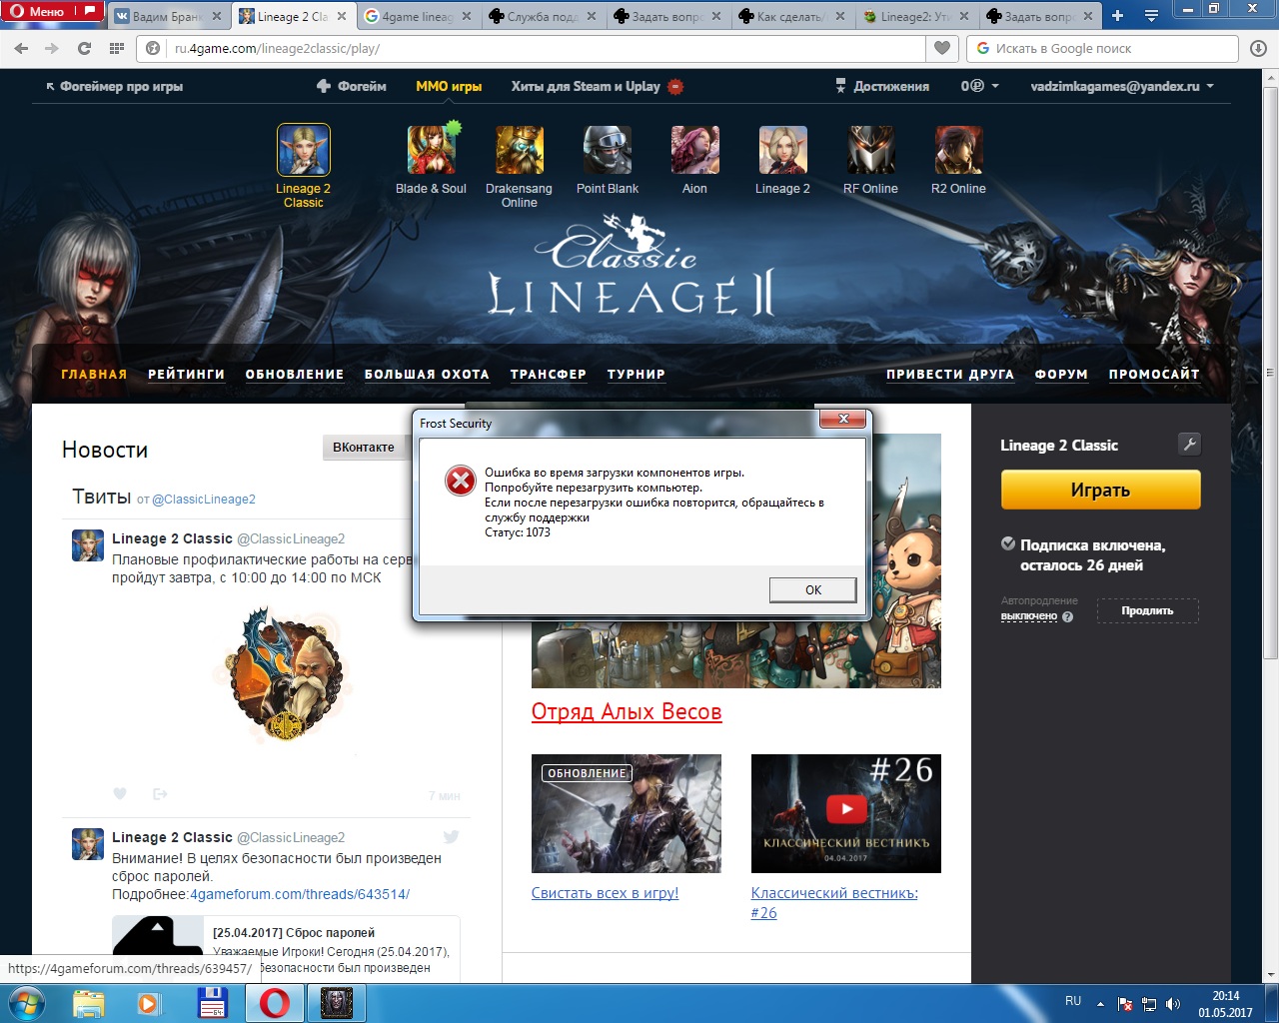
Task: Switch language with RU tray indicator
Action: pos(1073,1001)
